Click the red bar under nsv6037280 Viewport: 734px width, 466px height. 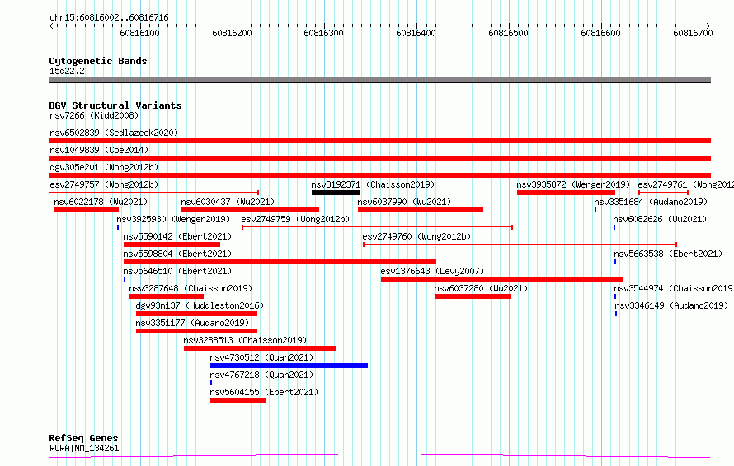(x=473, y=296)
